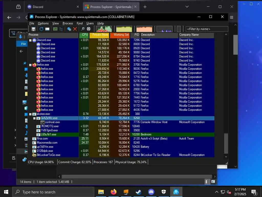Open the purple I/O mini graph
262x197 pixels.
point(165,29)
